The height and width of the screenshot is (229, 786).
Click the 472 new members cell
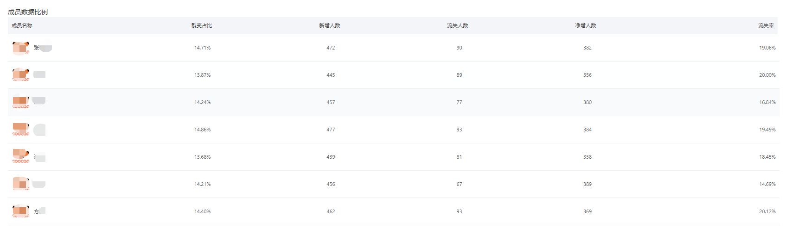(x=331, y=48)
